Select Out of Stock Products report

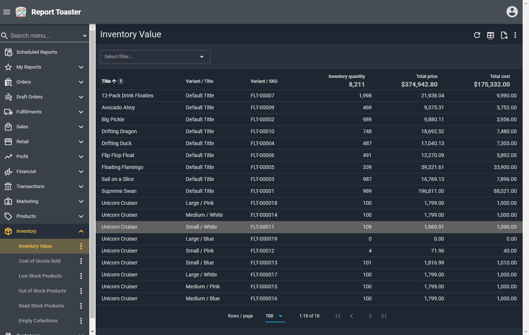[42, 291]
